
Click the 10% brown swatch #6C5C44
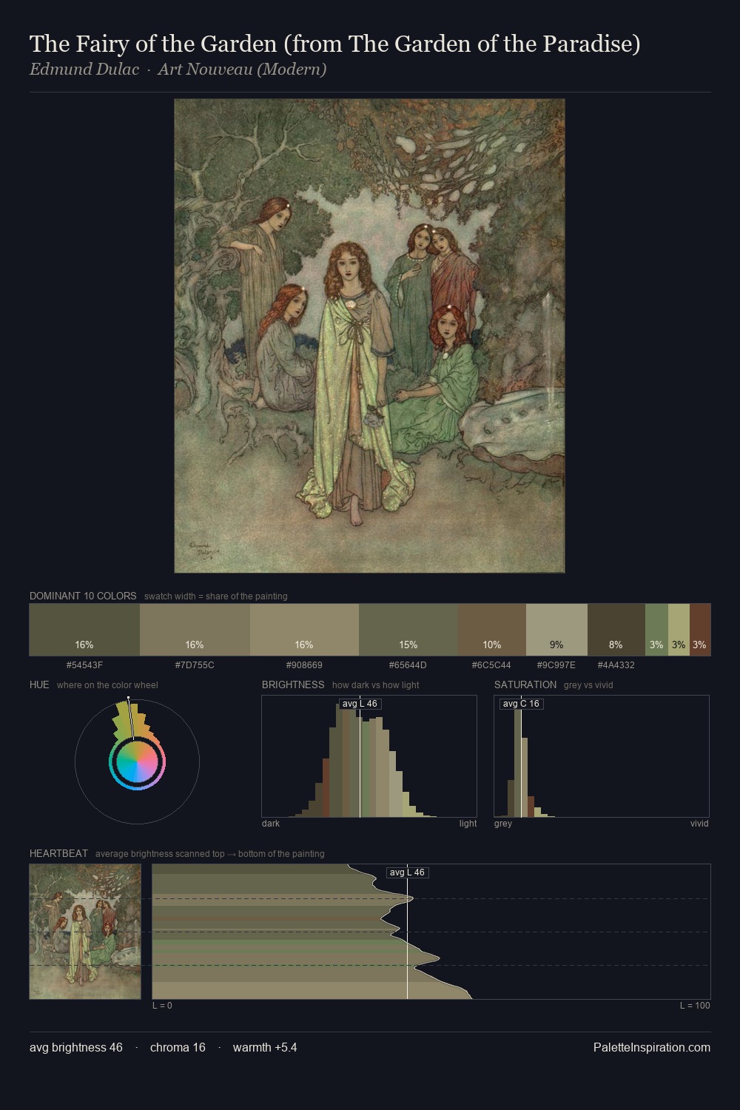click(492, 630)
